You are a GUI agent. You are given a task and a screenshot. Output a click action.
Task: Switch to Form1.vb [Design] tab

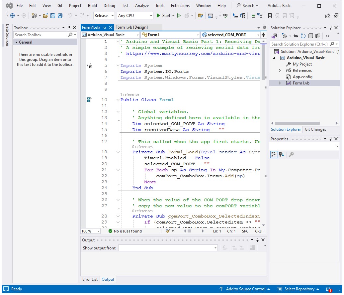coord(131,27)
